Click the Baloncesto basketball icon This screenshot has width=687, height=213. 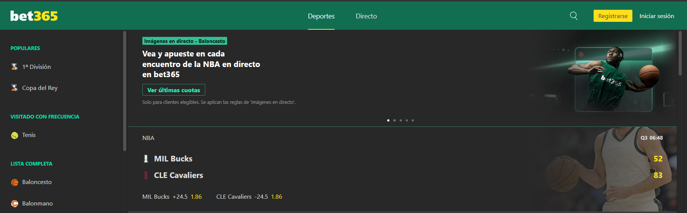click(14, 182)
